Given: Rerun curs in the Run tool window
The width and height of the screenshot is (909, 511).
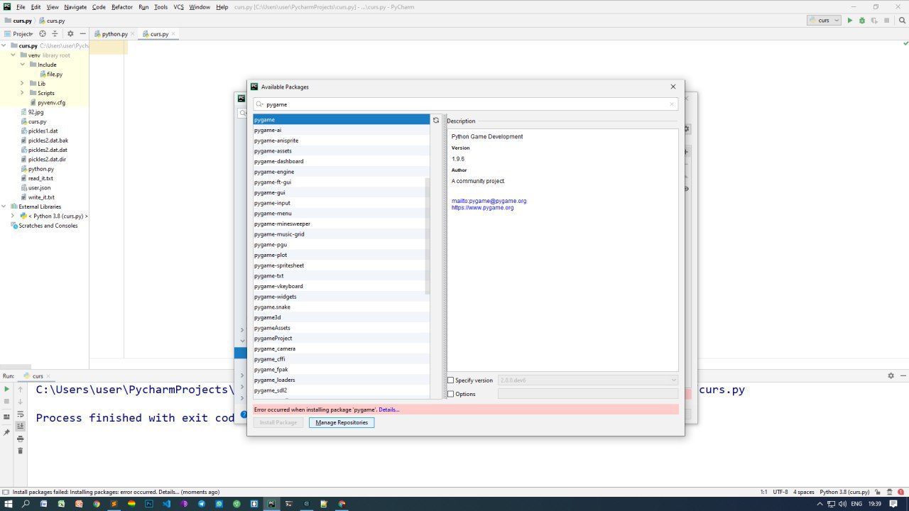Looking at the screenshot, I should tap(7, 389).
